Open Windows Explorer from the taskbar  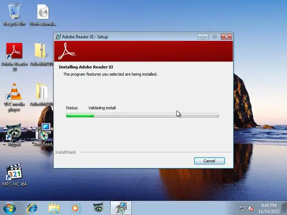pyautogui.click(x=54, y=208)
